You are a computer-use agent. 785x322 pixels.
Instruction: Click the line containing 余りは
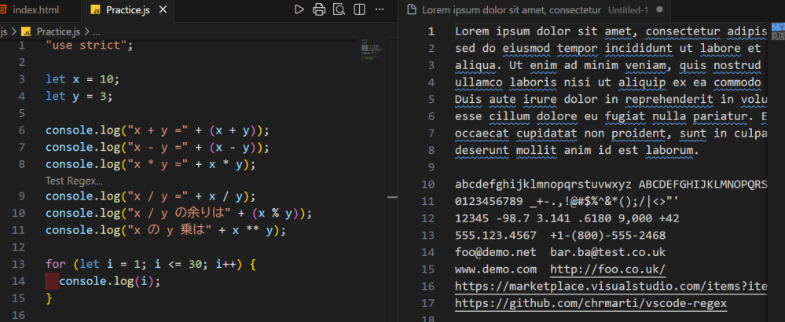[178, 214]
